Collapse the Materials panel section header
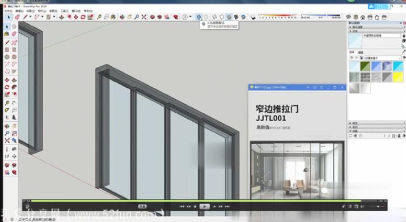Image resolution: width=406 pixels, height=222 pixels. (377, 31)
